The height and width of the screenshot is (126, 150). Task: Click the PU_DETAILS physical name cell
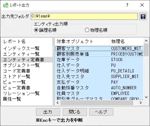[x=123, y=71]
